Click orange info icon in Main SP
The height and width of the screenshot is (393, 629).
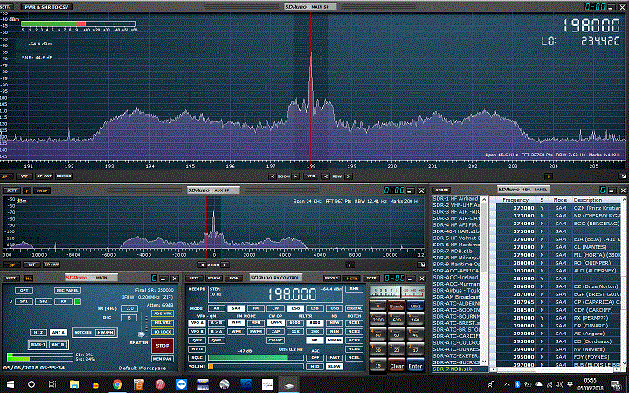548,176
